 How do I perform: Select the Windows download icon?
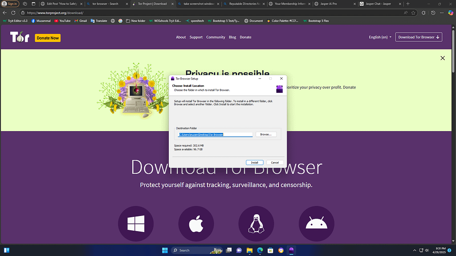(x=136, y=224)
